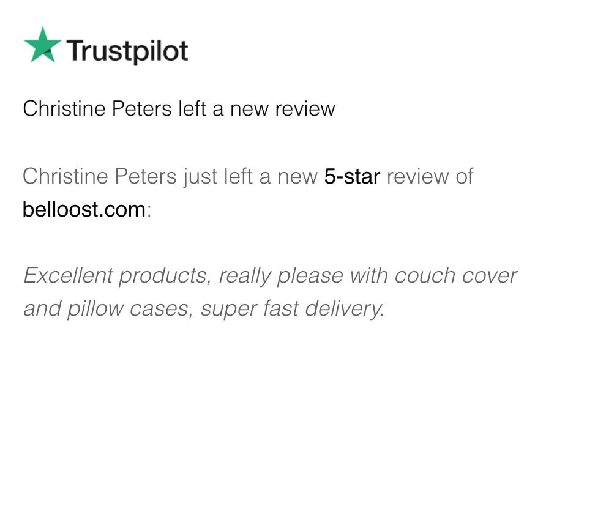Click "new review" in the heading

(282, 109)
